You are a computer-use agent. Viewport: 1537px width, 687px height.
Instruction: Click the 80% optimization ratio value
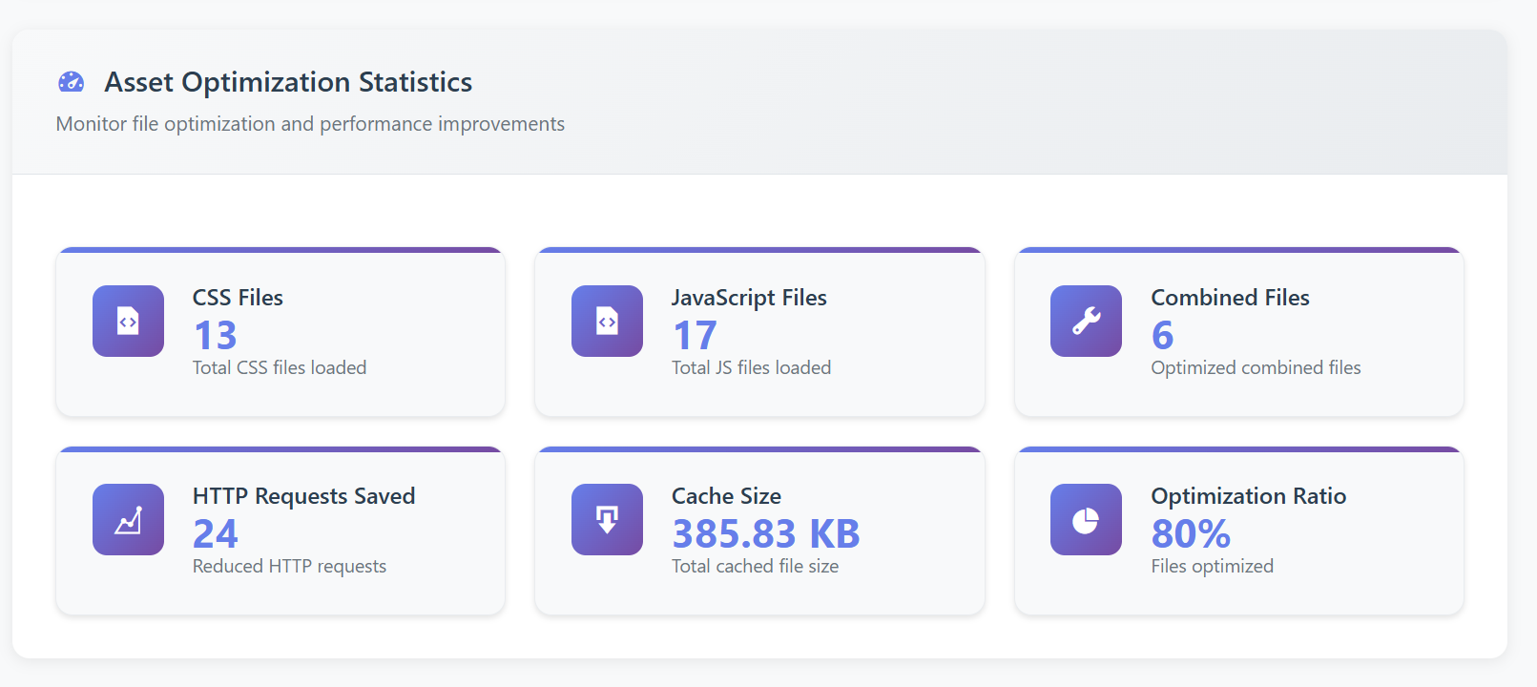1191,533
